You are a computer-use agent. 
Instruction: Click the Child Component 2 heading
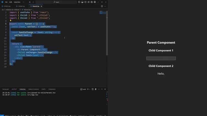(161, 66)
